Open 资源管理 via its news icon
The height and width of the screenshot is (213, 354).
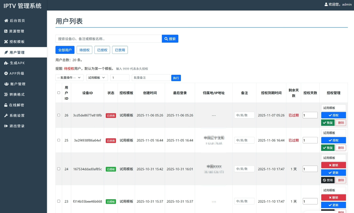[x=5, y=31]
